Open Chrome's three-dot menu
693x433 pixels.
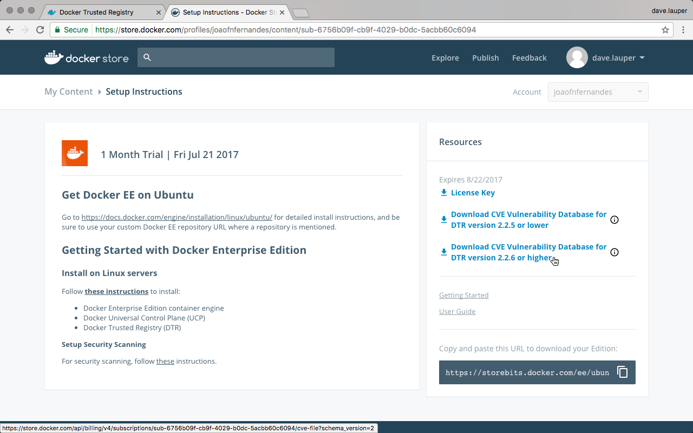pyautogui.click(x=683, y=30)
